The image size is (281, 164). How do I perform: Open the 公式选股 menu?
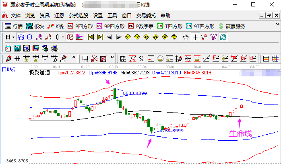click(x=78, y=16)
